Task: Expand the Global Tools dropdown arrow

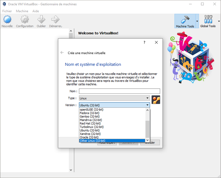Action: 219,21
